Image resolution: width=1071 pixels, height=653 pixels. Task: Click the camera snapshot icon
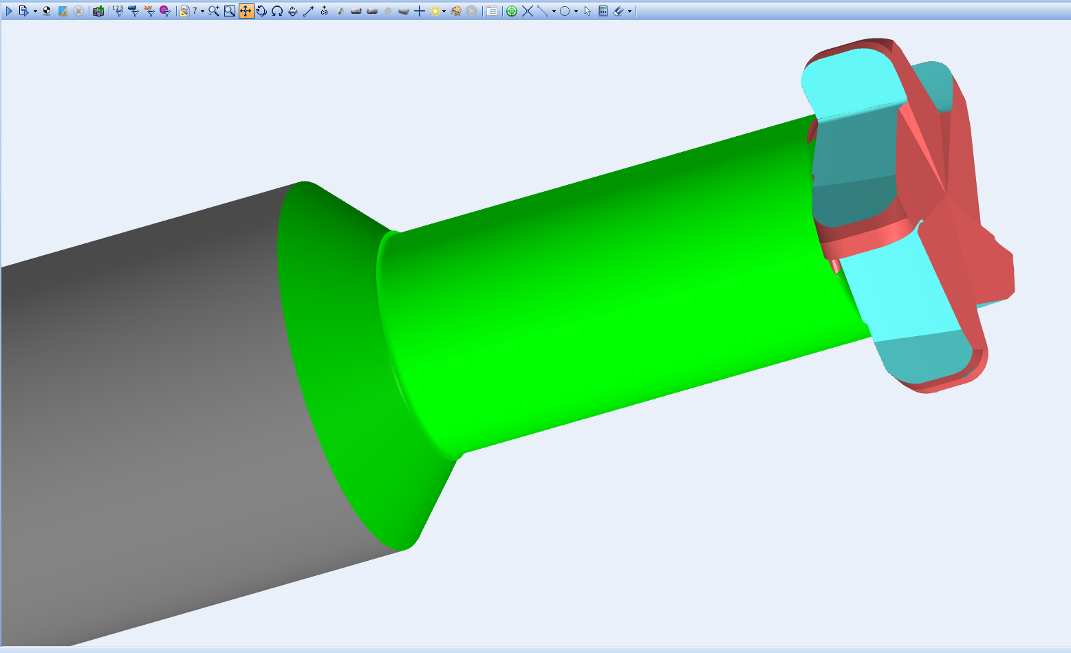coord(98,11)
